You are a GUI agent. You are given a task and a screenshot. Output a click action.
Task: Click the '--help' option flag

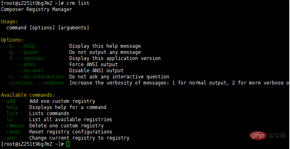coord(27,46)
